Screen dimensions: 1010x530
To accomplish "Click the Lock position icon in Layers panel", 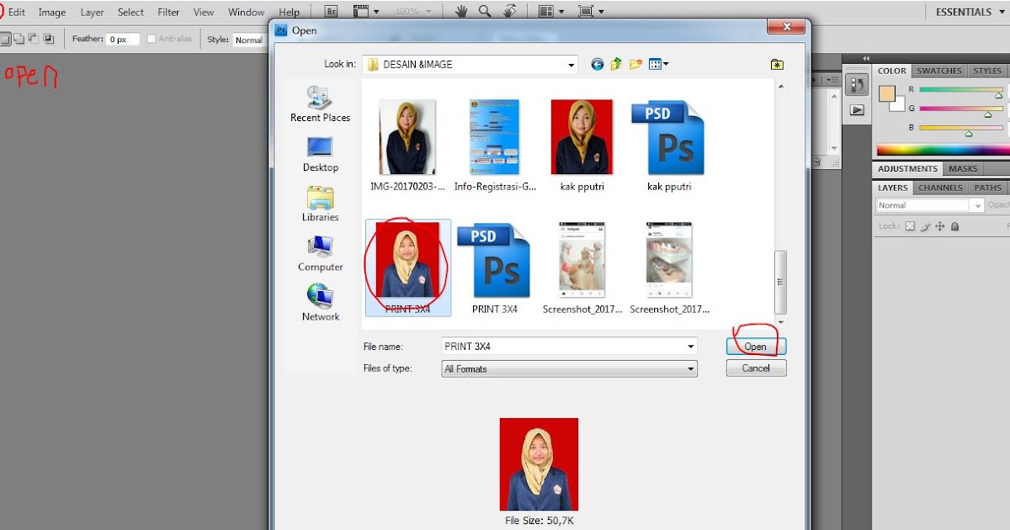I will [940, 226].
